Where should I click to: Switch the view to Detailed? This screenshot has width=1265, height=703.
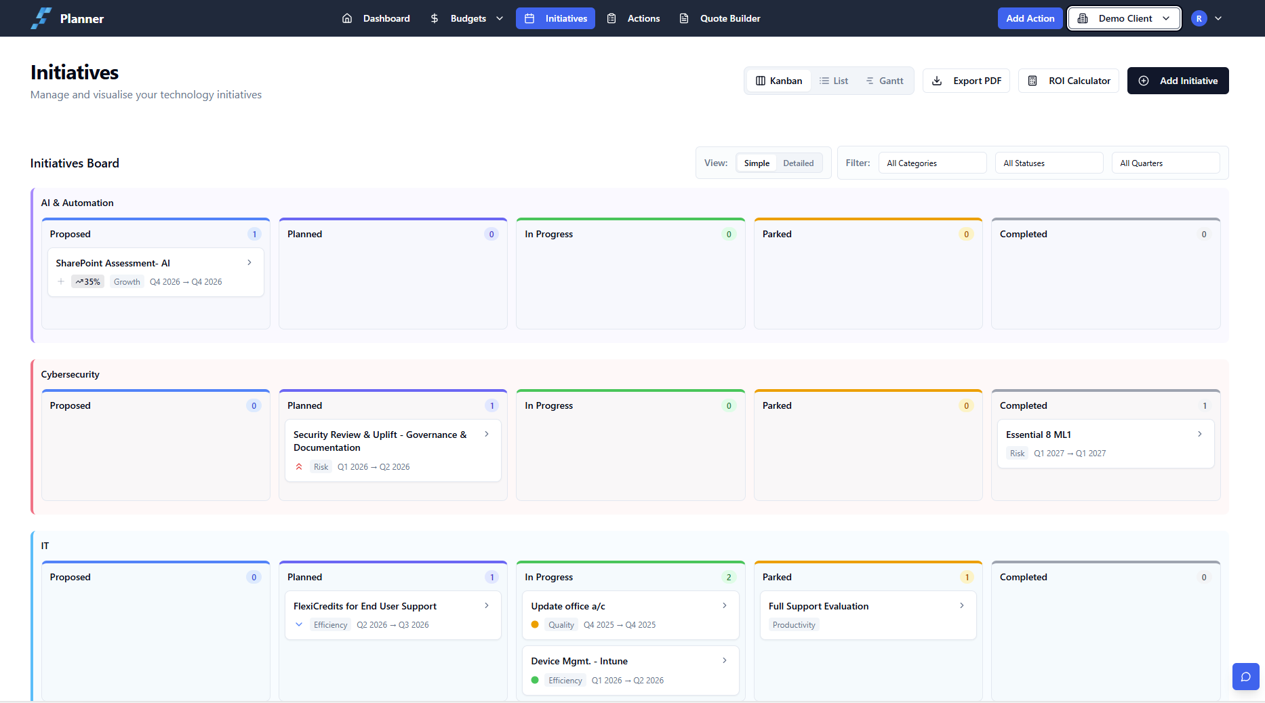pos(798,163)
